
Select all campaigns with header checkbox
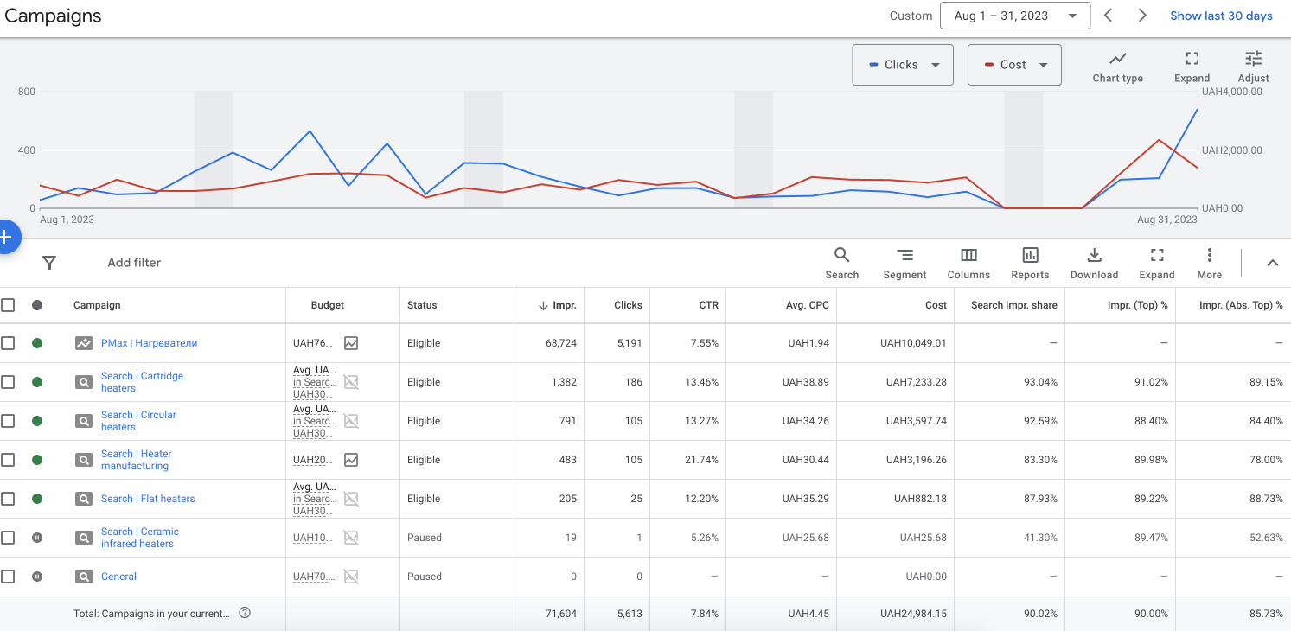[9, 305]
